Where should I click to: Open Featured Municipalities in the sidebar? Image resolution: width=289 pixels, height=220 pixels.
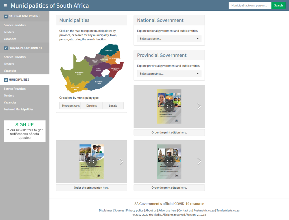tap(19, 109)
